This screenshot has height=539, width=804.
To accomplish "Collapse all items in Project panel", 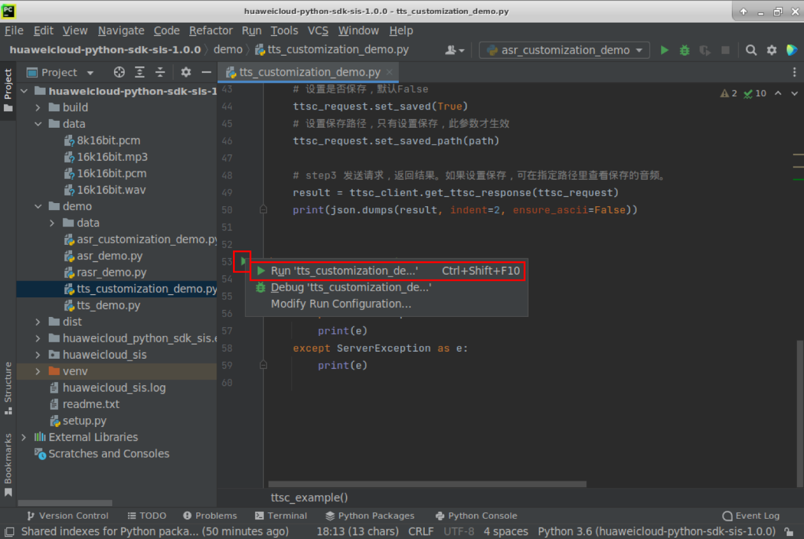I will point(161,72).
